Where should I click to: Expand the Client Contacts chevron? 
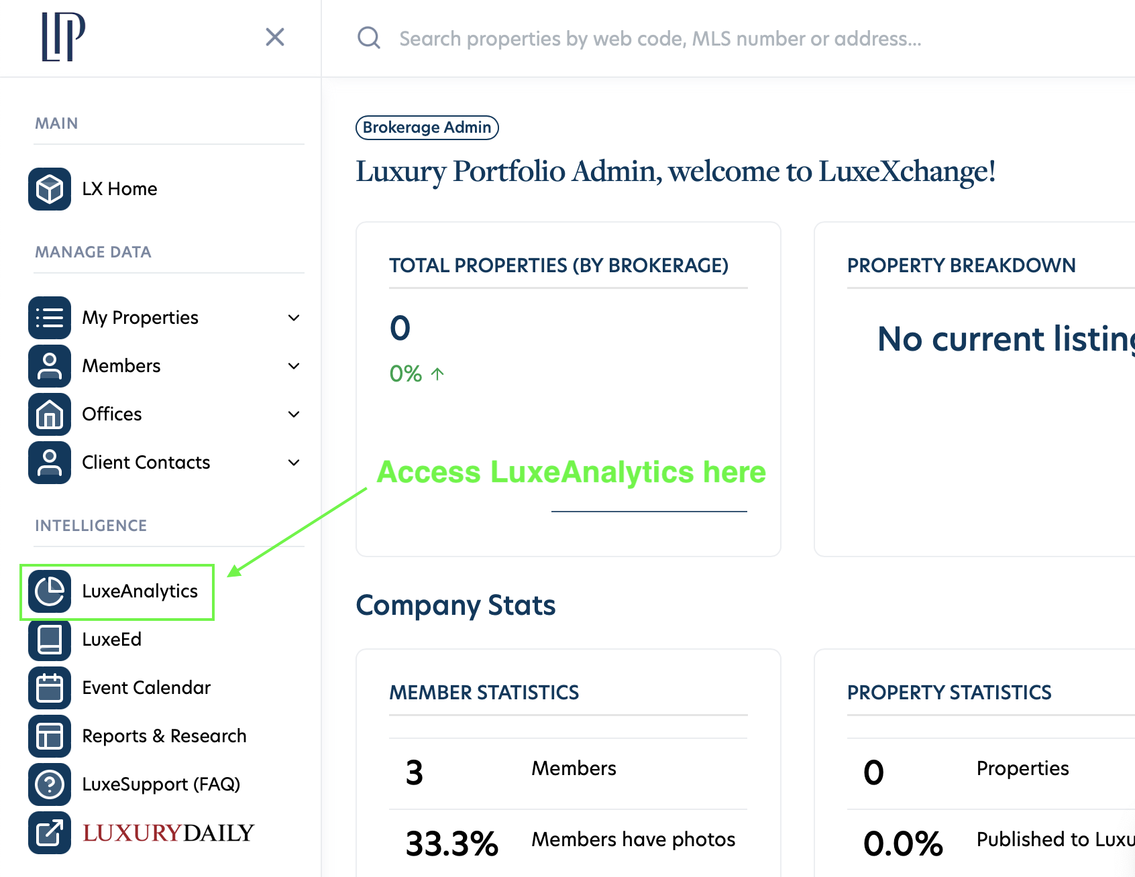click(294, 463)
